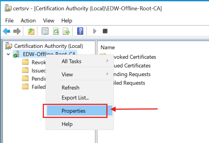Image resolution: width=209 pixels, height=143 pixels.
Task: Select the Failed folder label in tree
Action: click(x=39, y=87)
